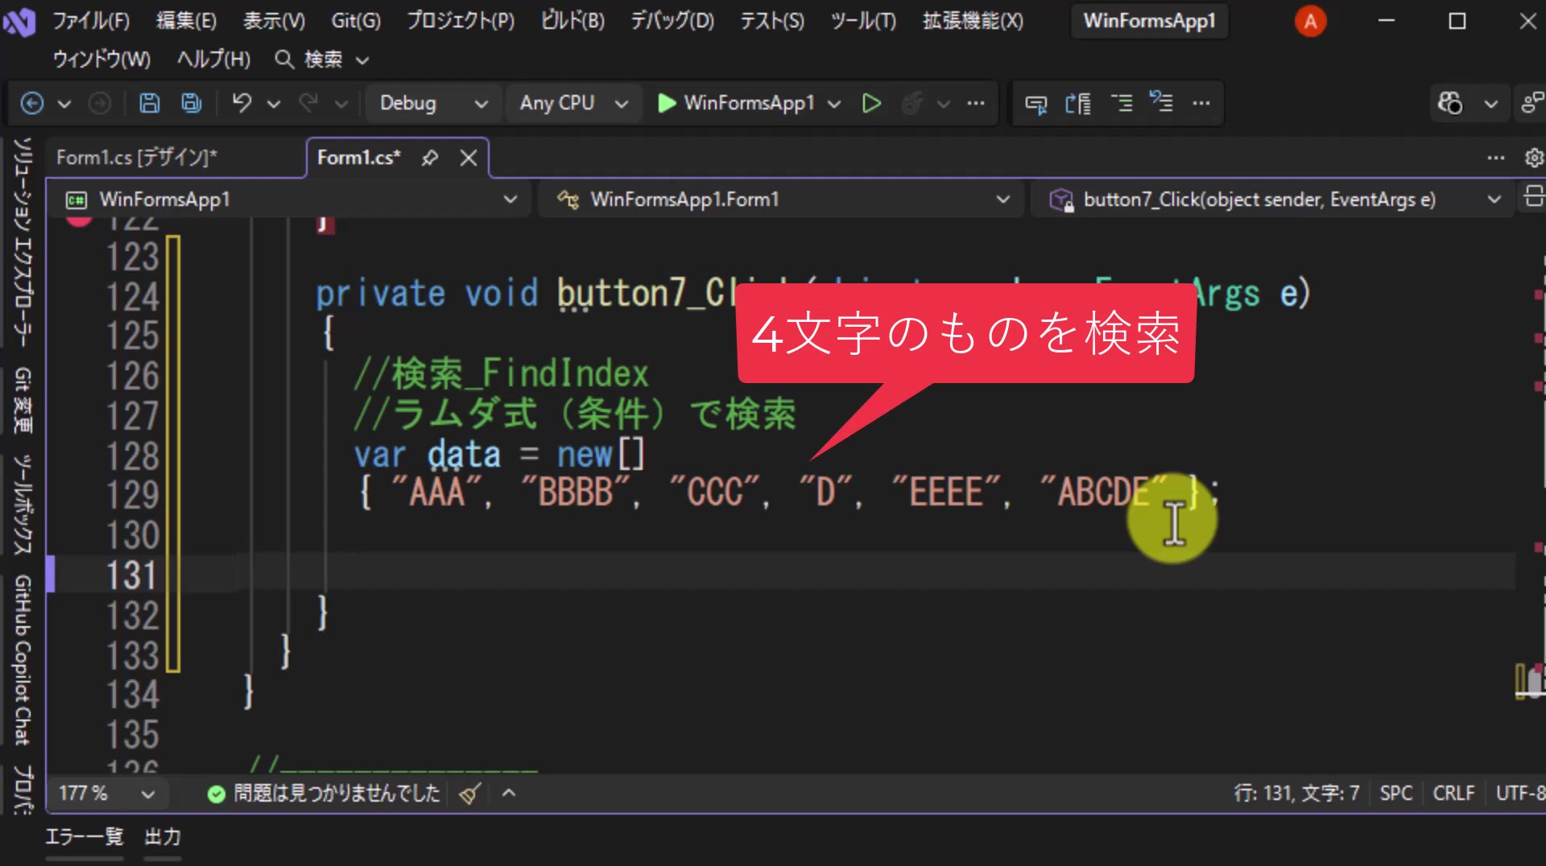Click line number 128 in the gutter
The width and height of the screenshot is (1546, 866).
133,456
